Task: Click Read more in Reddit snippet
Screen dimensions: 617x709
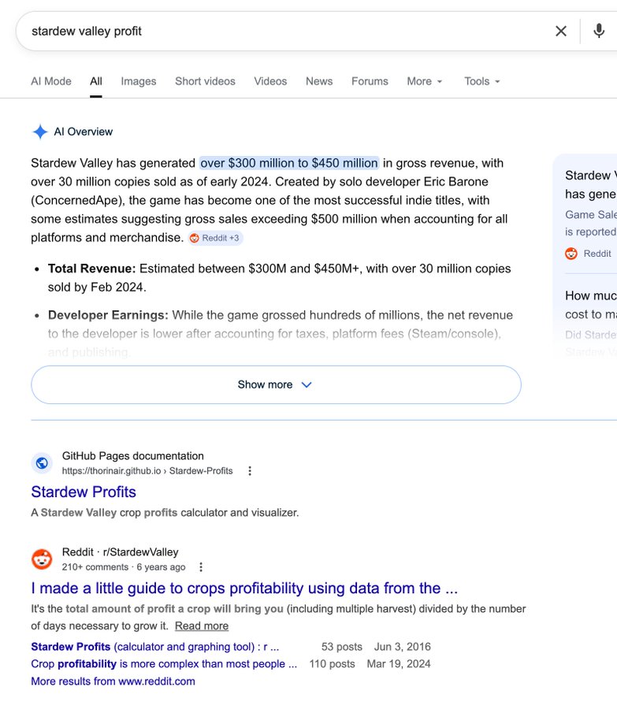Action: [202, 625]
